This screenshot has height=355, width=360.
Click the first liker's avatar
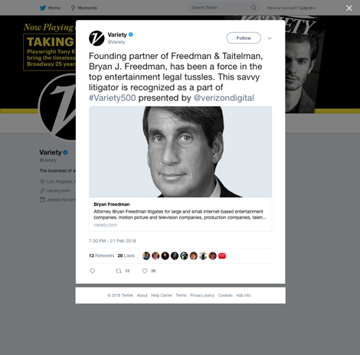pyautogui.click(x=146, y=256)
